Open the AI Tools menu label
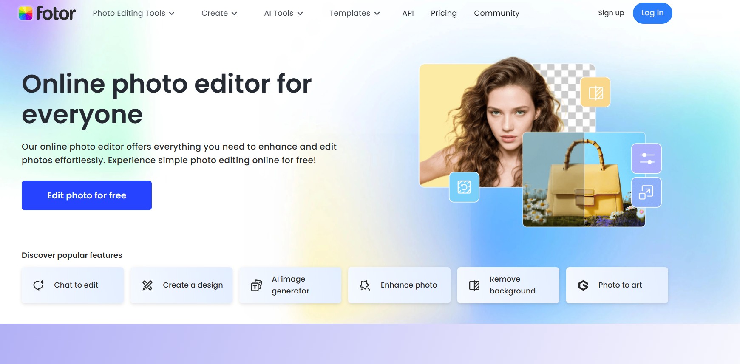This screenshot has width=740, height=364. click(279, 13)
